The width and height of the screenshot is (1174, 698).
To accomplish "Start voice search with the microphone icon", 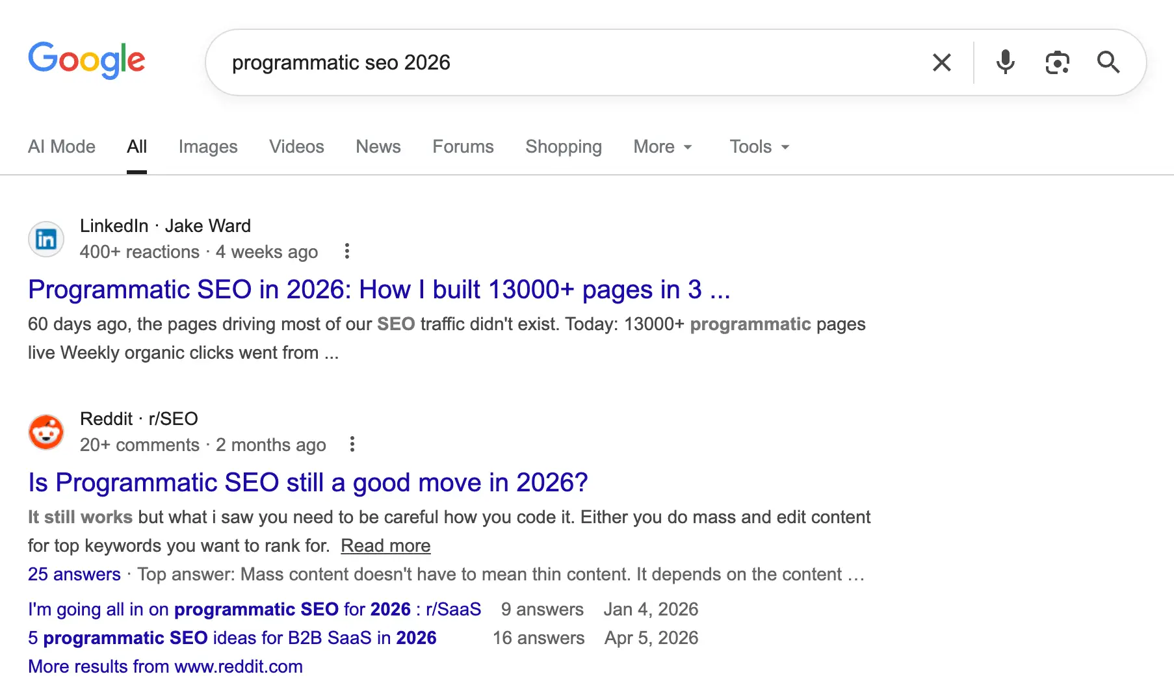I will tap(1005, 62).
